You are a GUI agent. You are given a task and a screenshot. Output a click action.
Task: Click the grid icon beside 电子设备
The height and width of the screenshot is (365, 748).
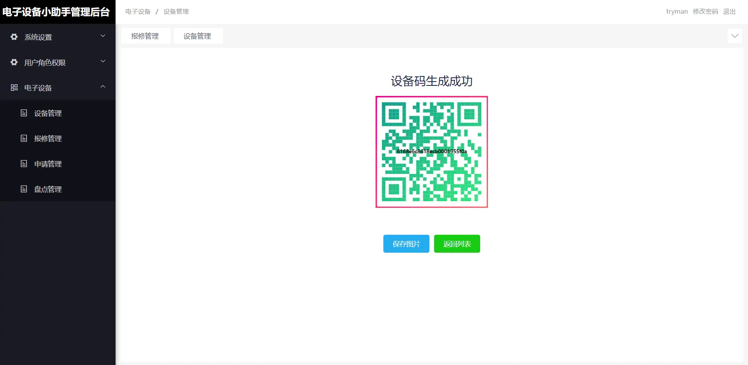(x=14, y=87)
